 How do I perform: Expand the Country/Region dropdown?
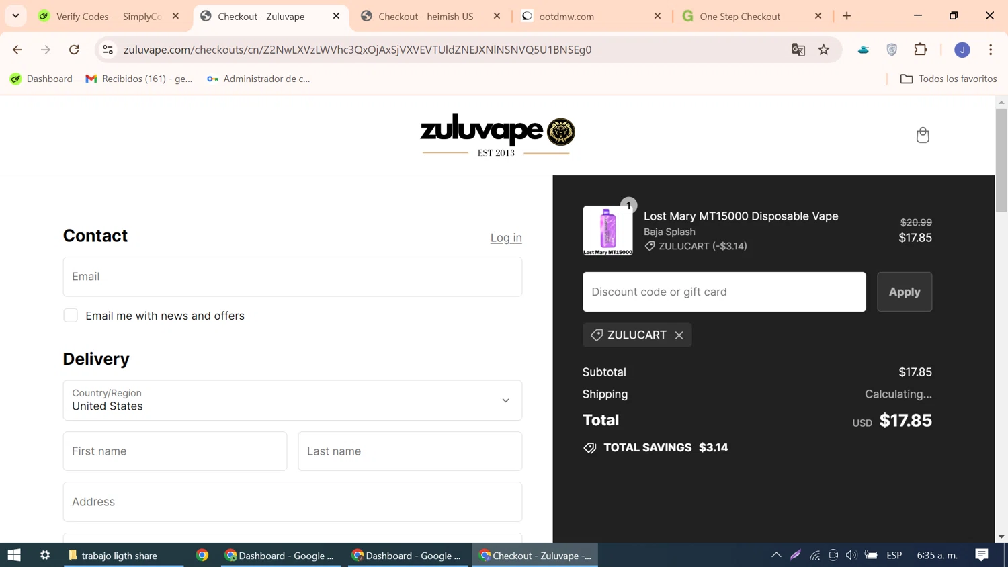click(x=292, y=400)
